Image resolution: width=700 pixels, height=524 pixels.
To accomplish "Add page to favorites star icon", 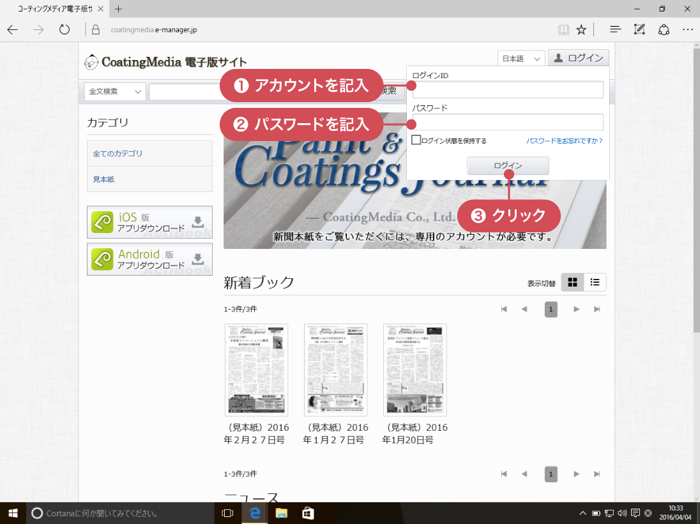I will pyautogui.click(x=581, y=29).
